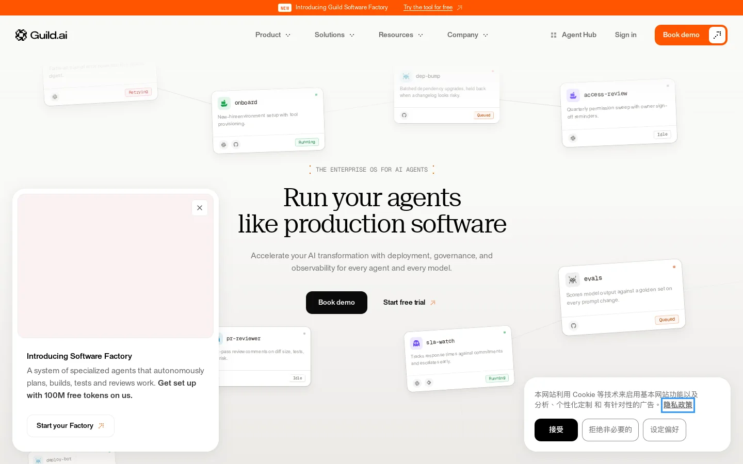Expand the Solutions menu
This screenshot has height=464, width=743.
pos(334,35)
